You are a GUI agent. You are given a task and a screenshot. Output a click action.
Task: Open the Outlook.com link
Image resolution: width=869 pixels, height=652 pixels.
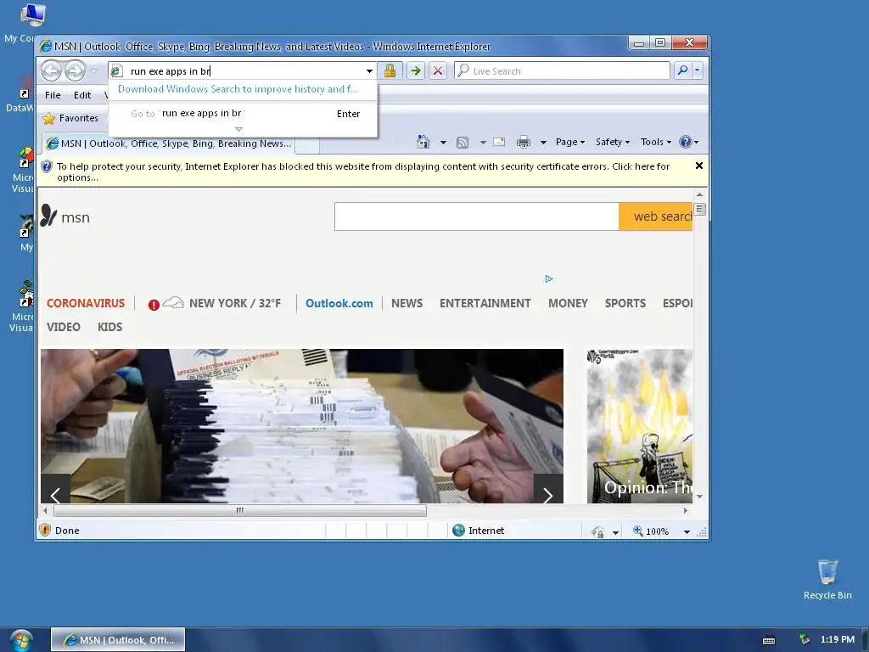[x=339, y=303]
